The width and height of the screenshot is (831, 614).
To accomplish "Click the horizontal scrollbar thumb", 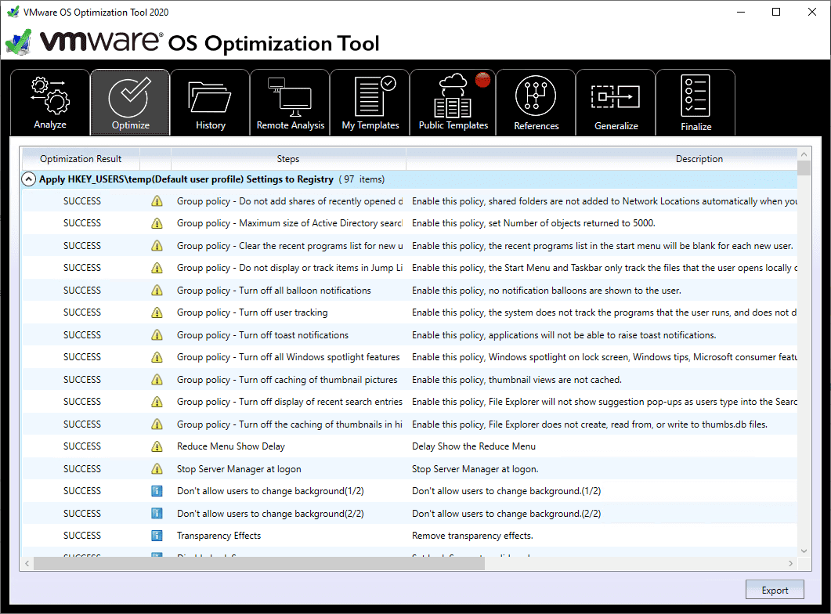I will (259, 564).
